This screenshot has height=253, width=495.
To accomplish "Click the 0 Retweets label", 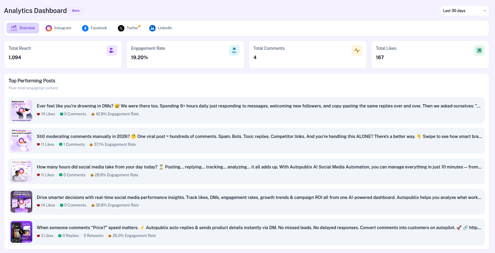I will [93, 236].
